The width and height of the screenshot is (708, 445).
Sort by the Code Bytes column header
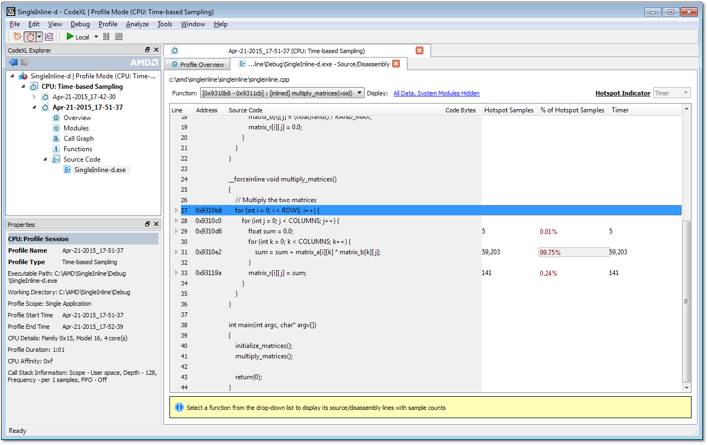tap(462, 110)
